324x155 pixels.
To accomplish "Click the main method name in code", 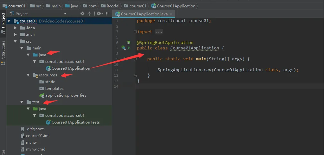I will (201, 59).
